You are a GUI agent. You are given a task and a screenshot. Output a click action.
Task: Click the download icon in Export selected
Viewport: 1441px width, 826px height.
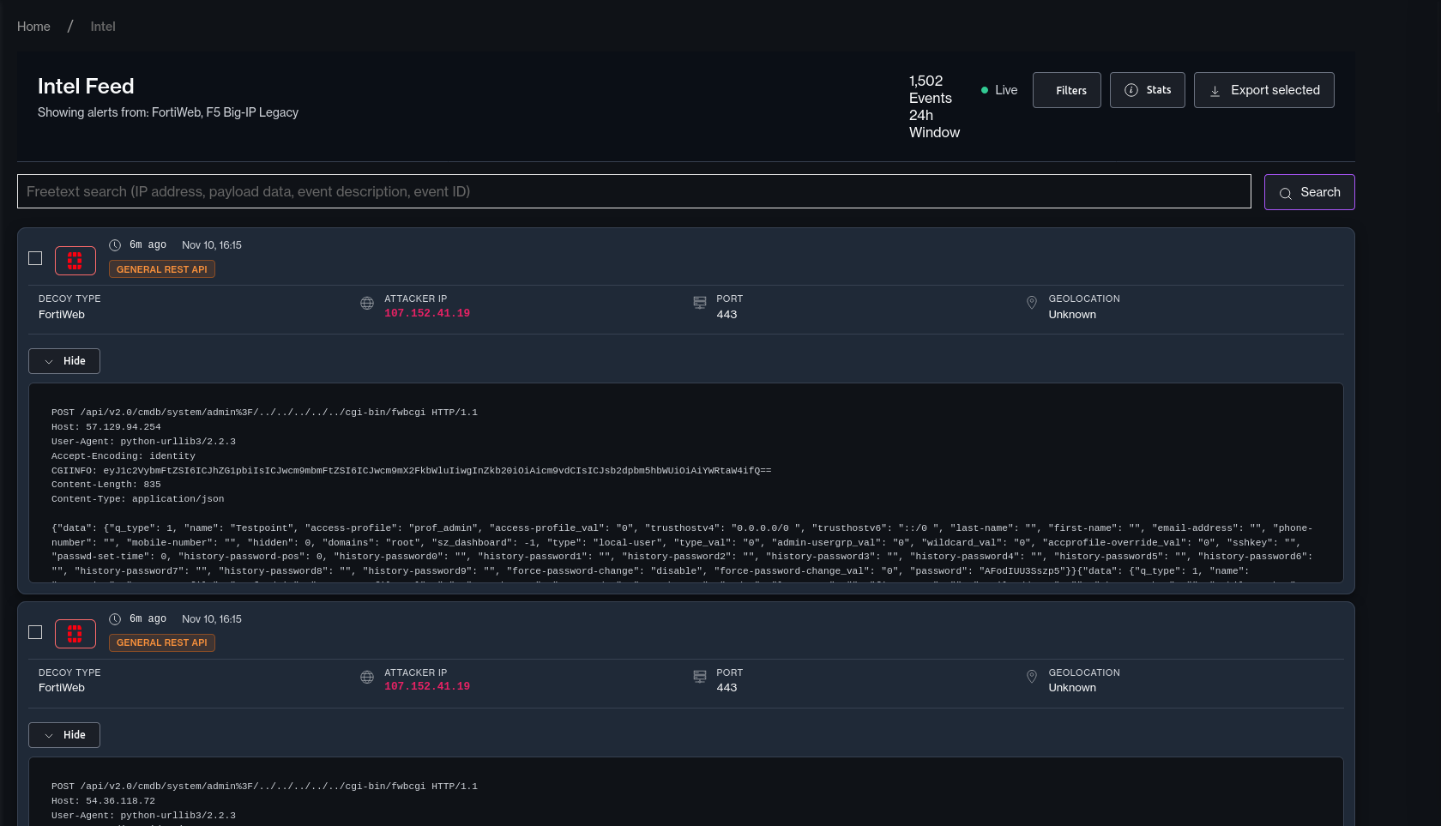point(1215,90)
